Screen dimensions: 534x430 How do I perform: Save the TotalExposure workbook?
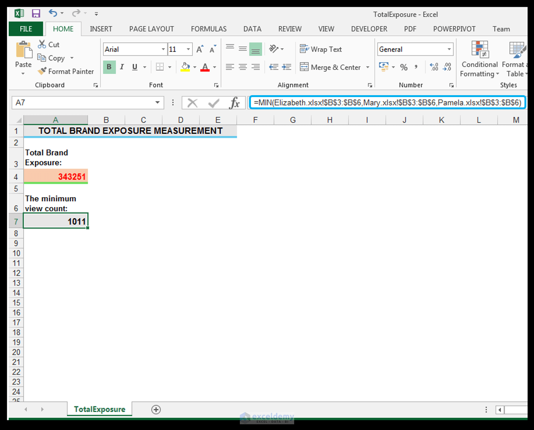pyautogui.click(x=36, y=13)
